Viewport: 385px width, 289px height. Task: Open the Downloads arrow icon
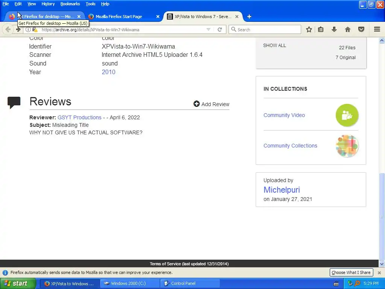(334, 29)
